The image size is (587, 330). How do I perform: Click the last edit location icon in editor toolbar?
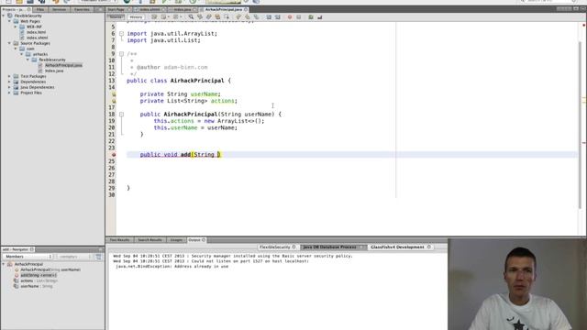(154, 16)
